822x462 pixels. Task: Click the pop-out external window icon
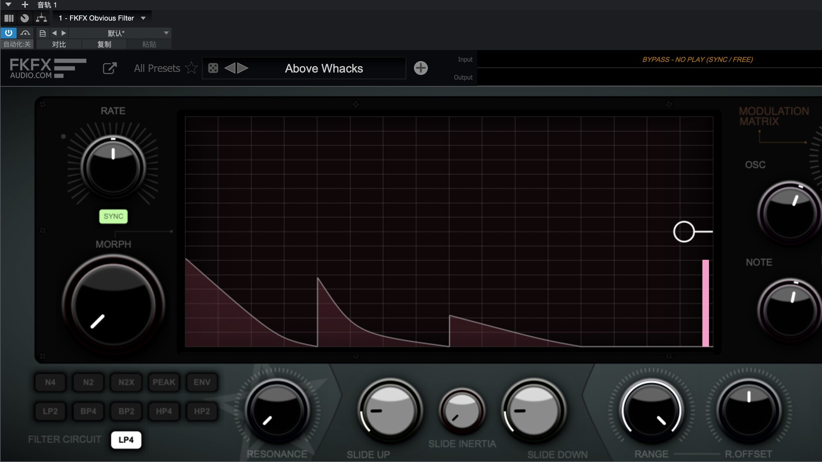[x=110, y=68]
